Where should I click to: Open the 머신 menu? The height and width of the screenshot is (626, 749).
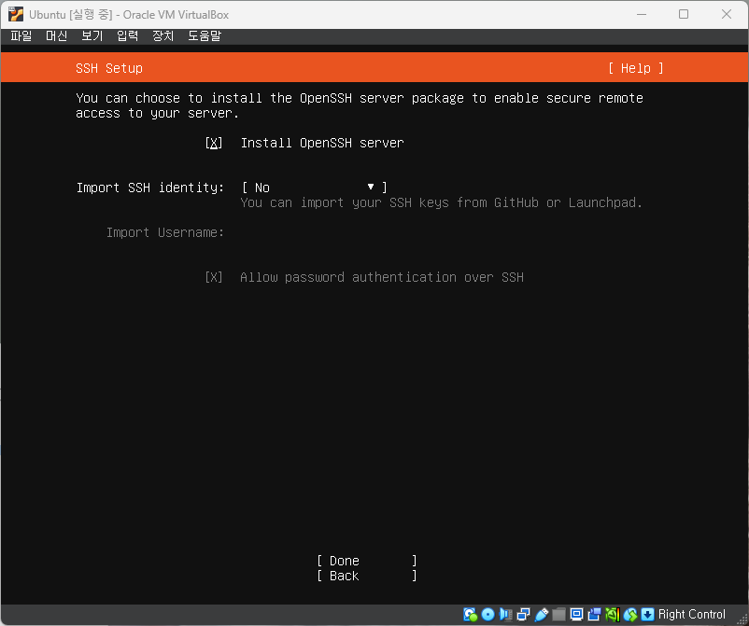[56, 35]
